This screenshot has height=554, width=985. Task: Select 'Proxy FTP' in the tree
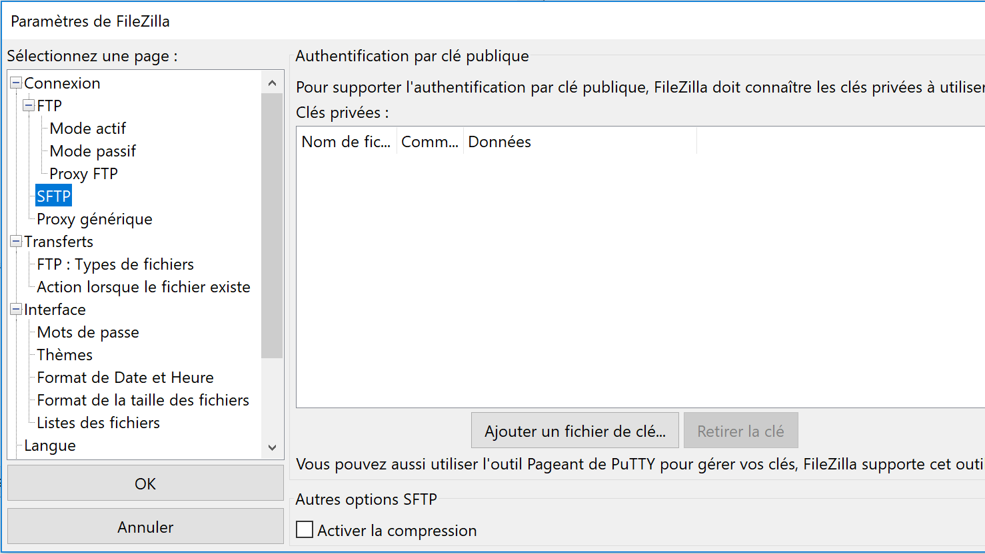(x=83, y=174)
